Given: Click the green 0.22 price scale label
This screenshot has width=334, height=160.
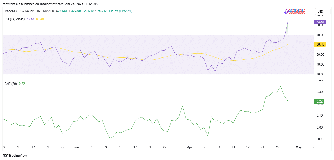Looking at the screenshot, I should (320, 101).
